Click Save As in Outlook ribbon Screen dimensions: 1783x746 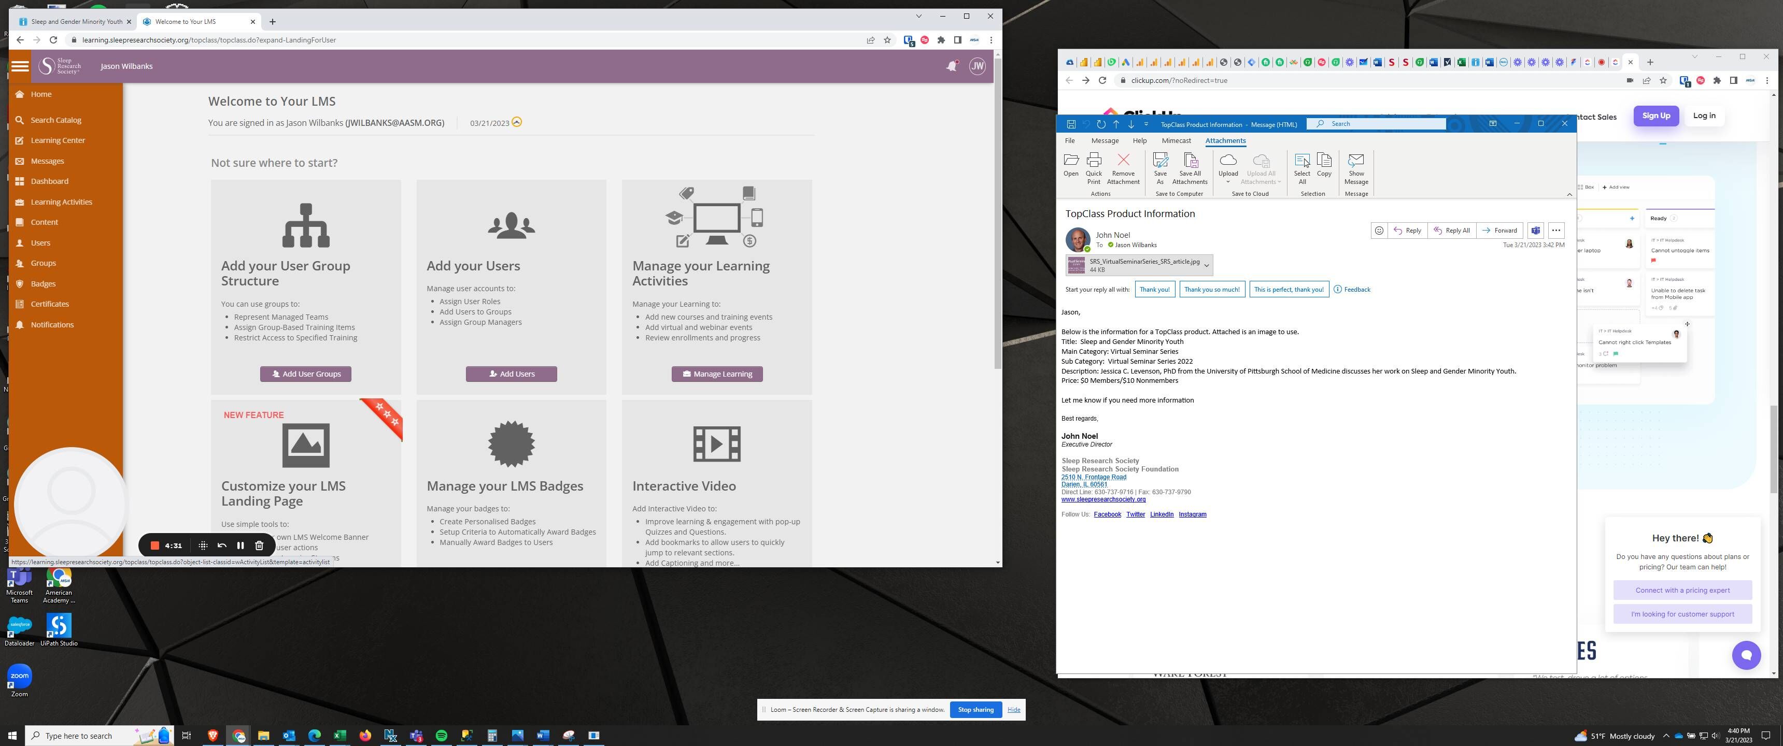[x=1160, y=168]
